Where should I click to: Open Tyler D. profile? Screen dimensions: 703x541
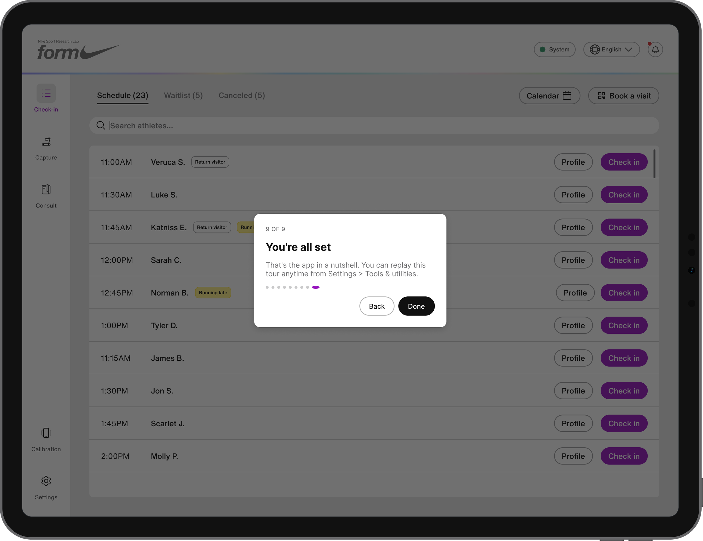pos(573,325)
